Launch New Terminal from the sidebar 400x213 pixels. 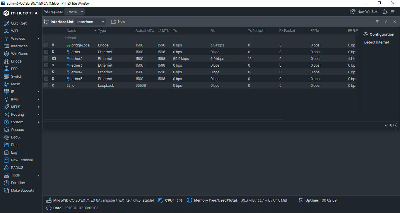(22, 160)
